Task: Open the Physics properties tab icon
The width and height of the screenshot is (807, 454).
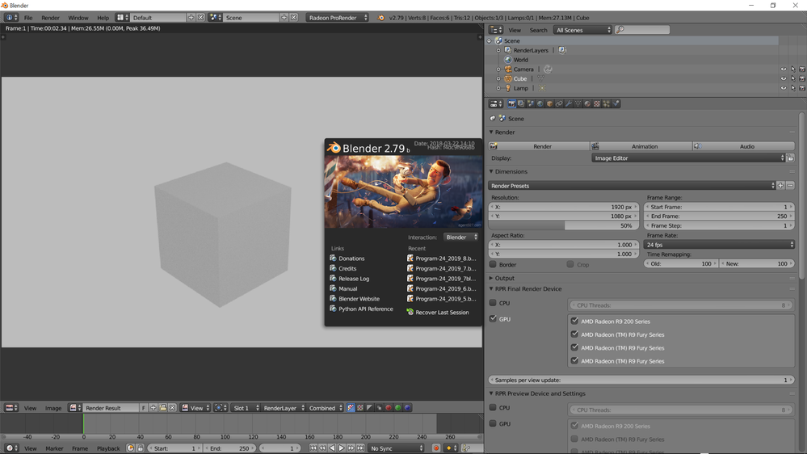Action: pyautogui.click(x=616, y=103)
